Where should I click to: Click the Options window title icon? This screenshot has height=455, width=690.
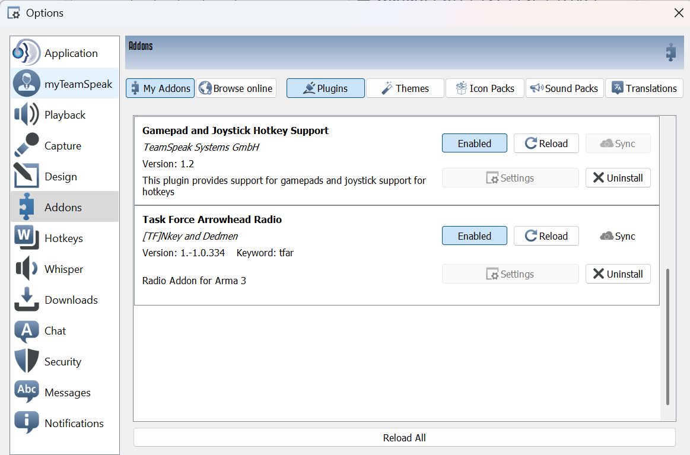(14, 13)
